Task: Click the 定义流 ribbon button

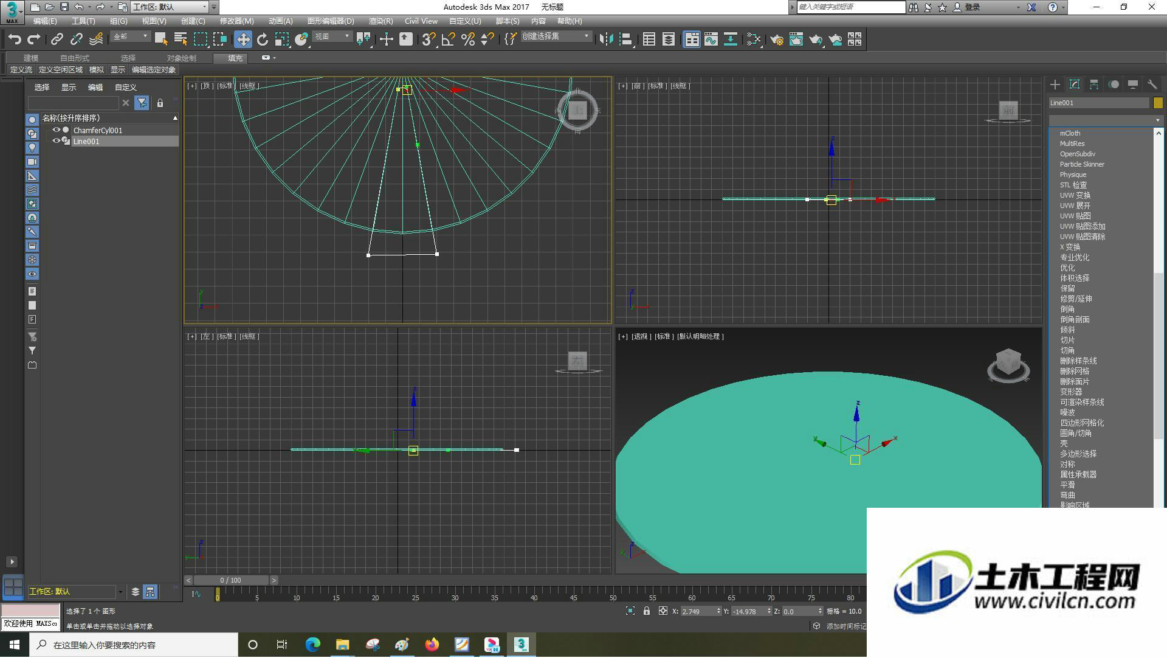Action: pyautogui.click(x=21, y=70)
